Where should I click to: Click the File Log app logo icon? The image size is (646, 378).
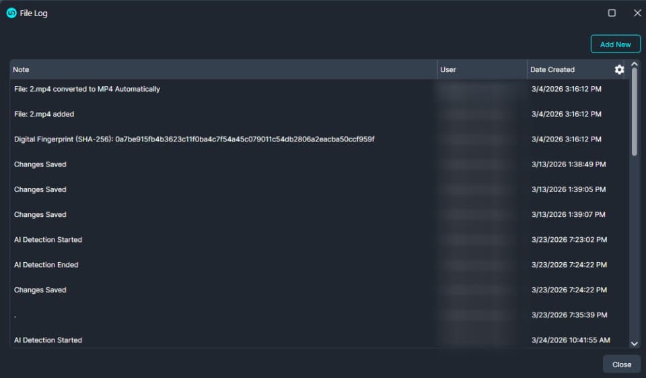(11, 13)
